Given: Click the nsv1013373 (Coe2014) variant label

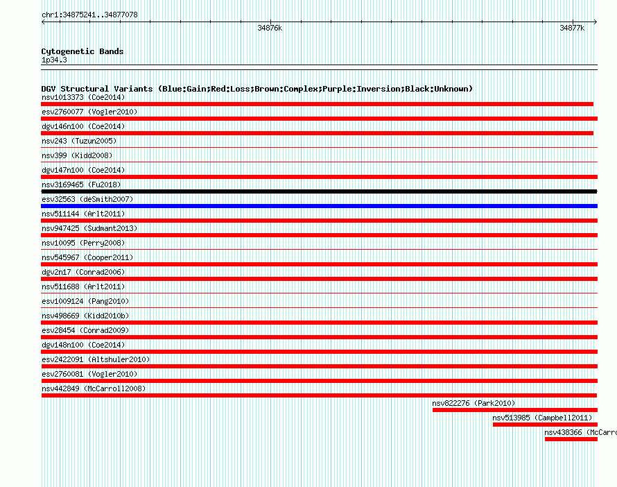Looking at the screenshot, I should pos(83,97).
